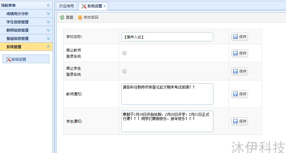The height and width of the screenshot is (153, 286).
Task: Close the System Settings (系统设置) tab
Action: tap(105, 6)
